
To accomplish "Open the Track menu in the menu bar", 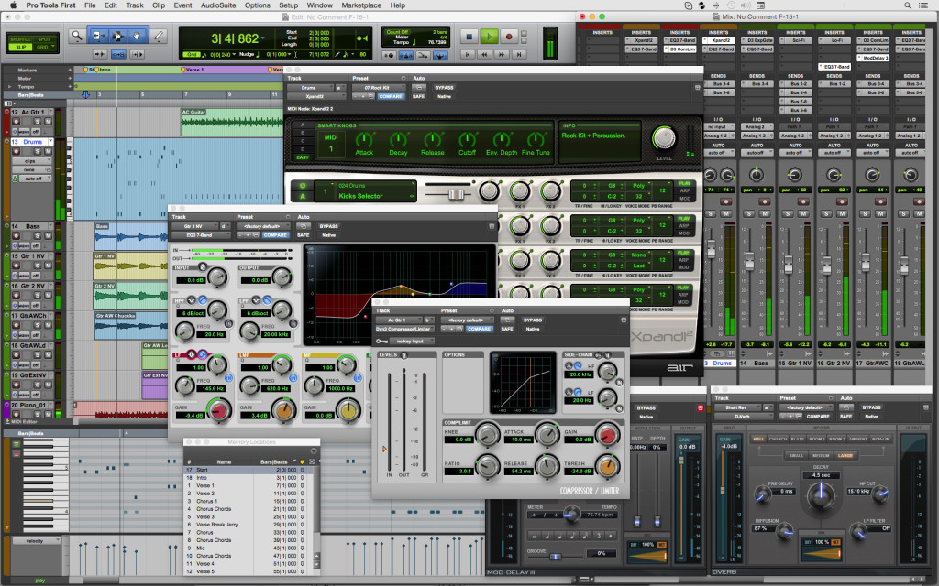I will click(x=134, y=5).
